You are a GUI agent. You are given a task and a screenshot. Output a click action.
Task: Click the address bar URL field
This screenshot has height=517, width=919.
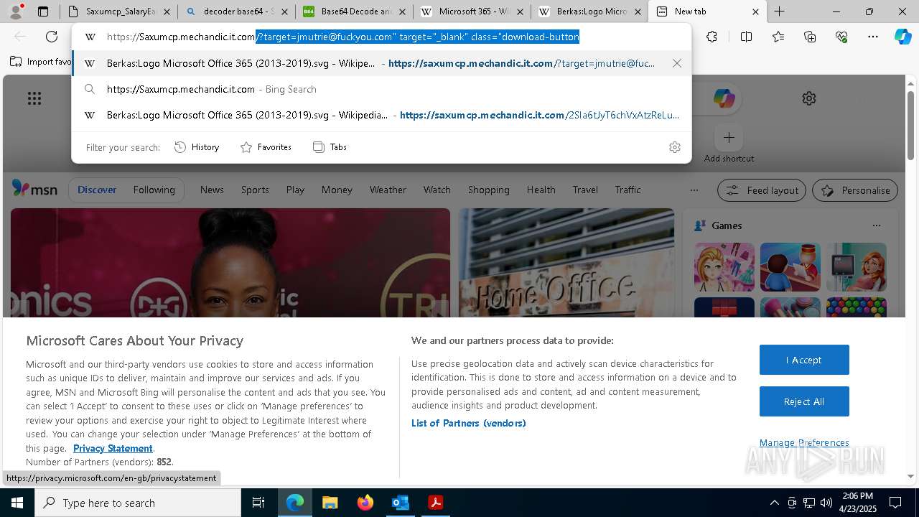point(381,37)
